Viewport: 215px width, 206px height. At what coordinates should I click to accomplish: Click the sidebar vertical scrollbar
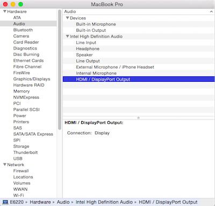[x=60, y=69]
